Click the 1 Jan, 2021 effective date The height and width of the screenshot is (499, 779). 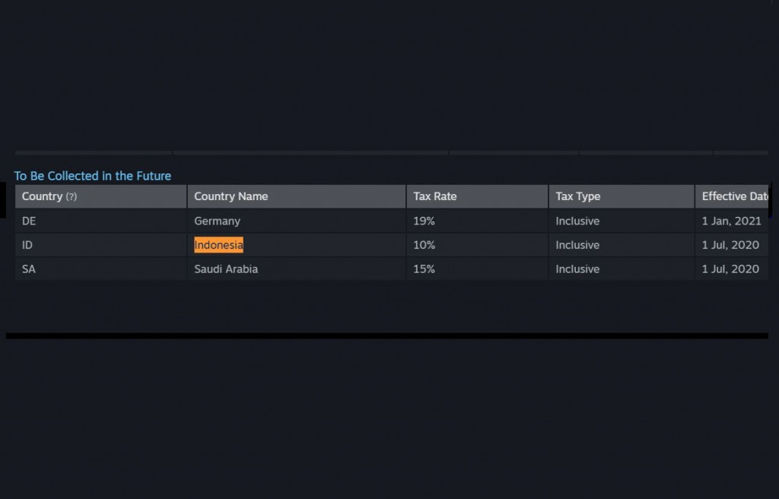coord(731,221)
